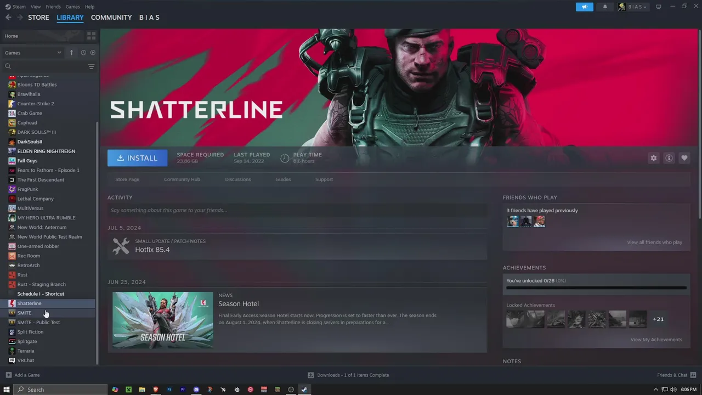Open the View menu

pos(36,7)
